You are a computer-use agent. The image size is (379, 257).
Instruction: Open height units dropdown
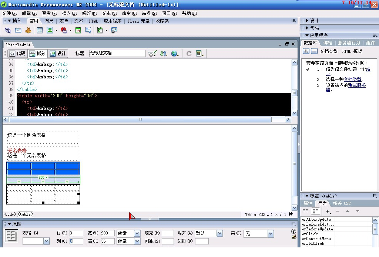(137, 241)
